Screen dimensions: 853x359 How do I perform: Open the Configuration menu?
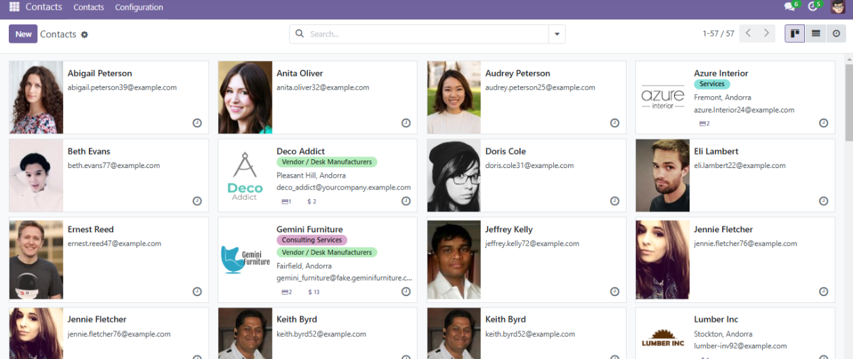139,7
